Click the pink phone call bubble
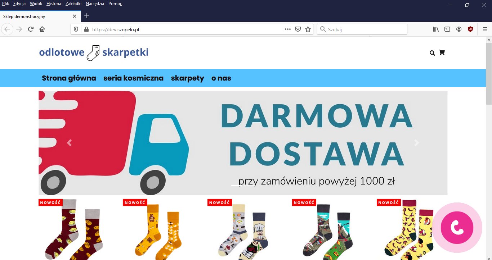492x260 pixels. pyautogui.click(x=457, y=227)
